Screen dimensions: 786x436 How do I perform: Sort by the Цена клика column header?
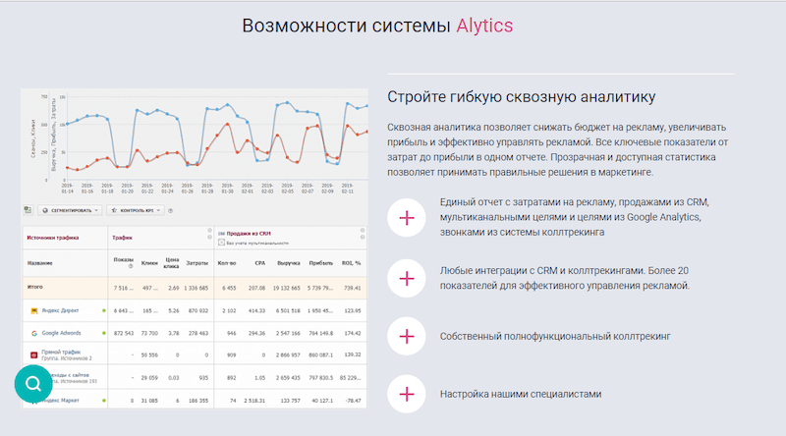(x=171, y=263)
